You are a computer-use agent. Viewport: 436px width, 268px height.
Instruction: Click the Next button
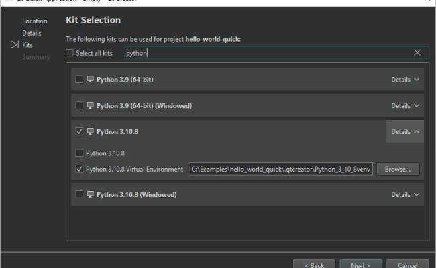pyautogui.click(x=361, y=265)
